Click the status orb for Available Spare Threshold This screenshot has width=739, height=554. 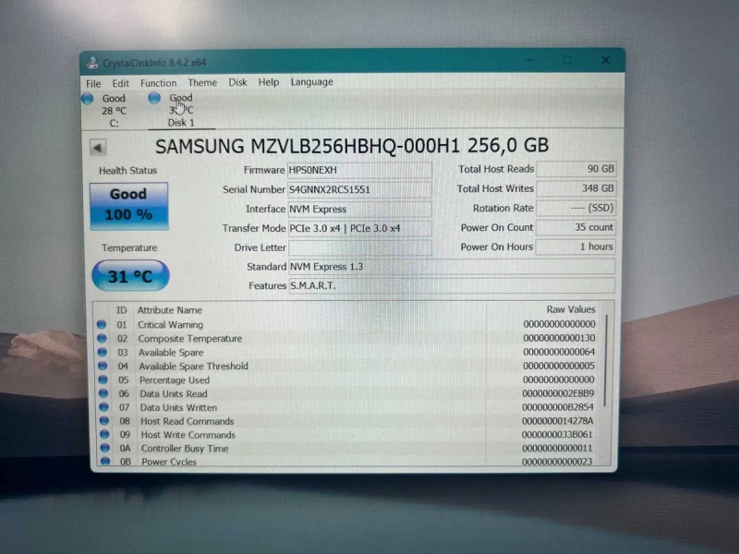103,366
